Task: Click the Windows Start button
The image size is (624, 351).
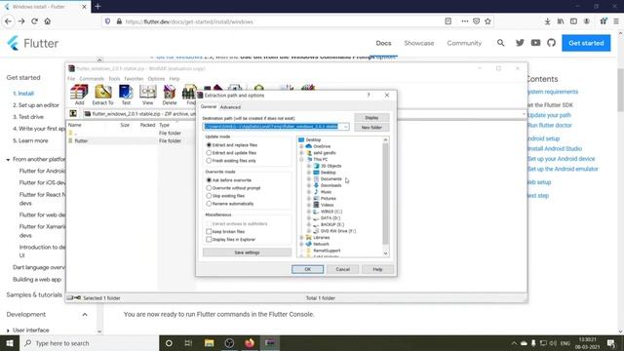Action: pos(10,343)
